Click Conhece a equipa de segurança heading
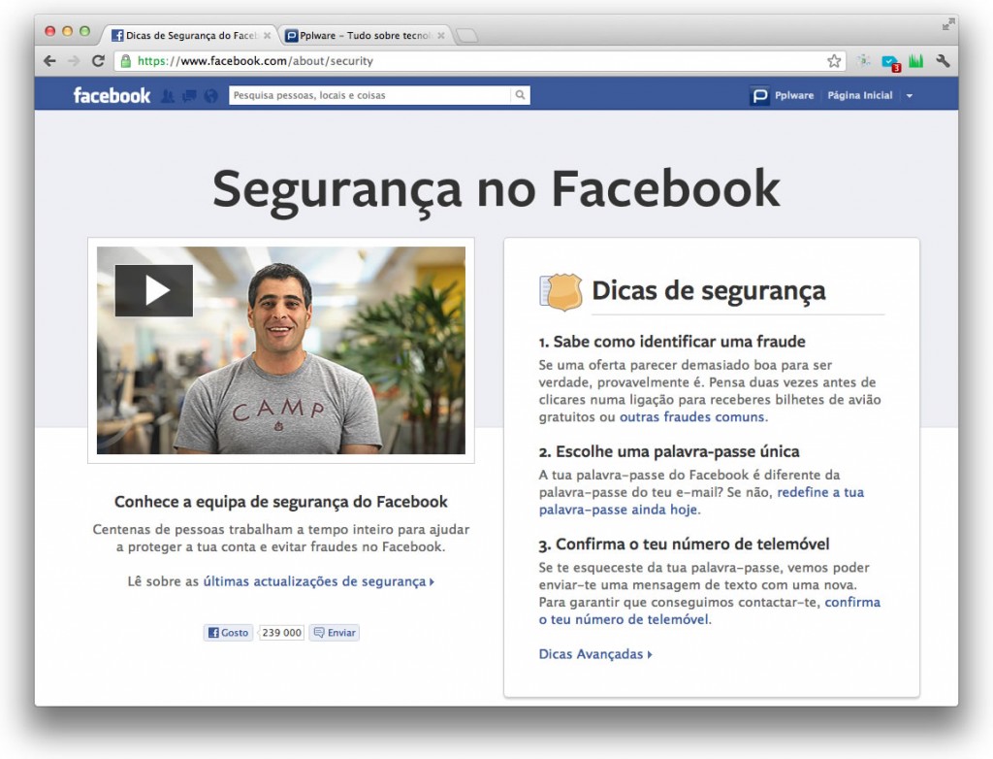The width and height of the screenshot is (993, 759). [x=281, y=502]
